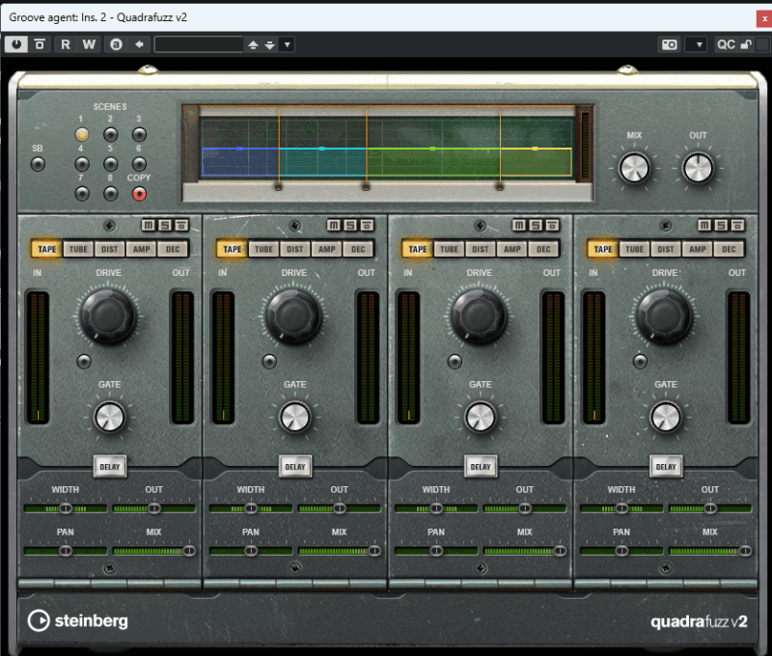Solo band 2 with S button
Screen dimensions: 772x656
click(350, 226)
